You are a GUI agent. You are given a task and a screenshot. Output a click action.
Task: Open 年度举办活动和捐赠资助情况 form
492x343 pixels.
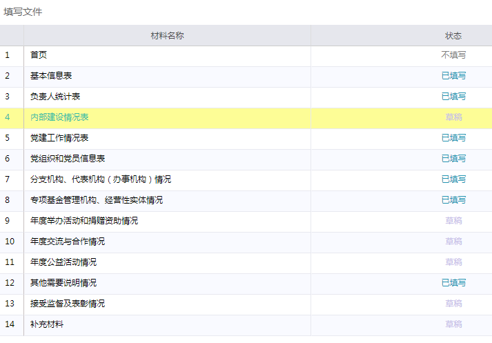pyautogui.click(x=84, y=221)
